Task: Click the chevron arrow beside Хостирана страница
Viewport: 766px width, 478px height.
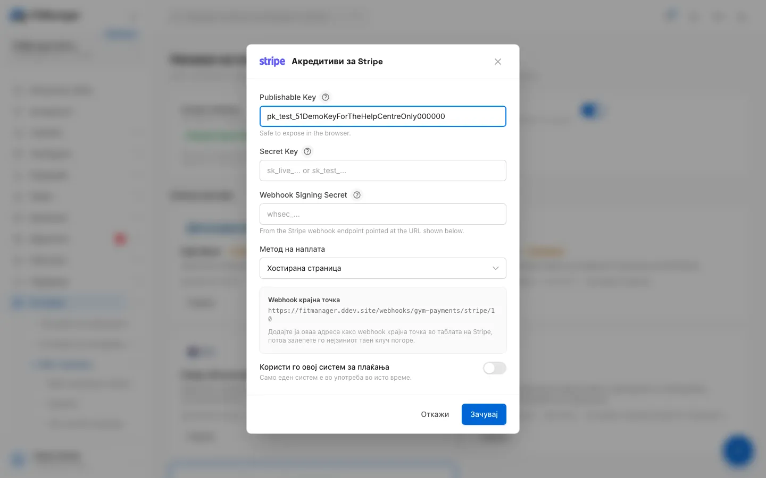Action: pos(495,268)
